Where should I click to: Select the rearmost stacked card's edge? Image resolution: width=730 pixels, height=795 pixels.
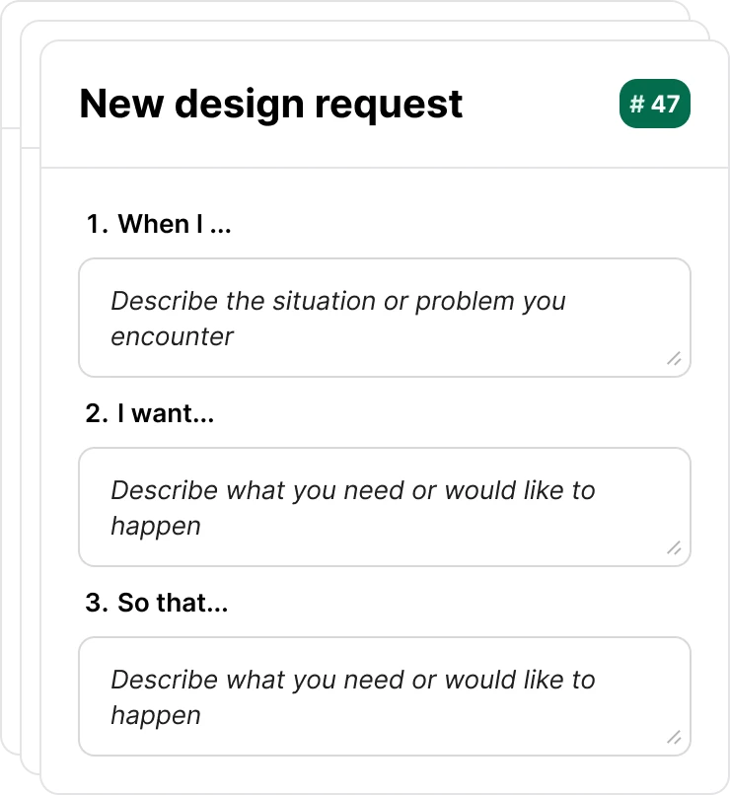point(10,395)
